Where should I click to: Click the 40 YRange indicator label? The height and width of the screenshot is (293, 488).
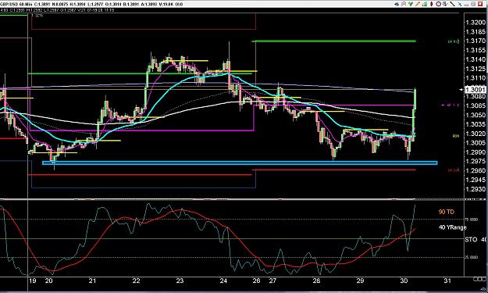click(x=453, y=227)
